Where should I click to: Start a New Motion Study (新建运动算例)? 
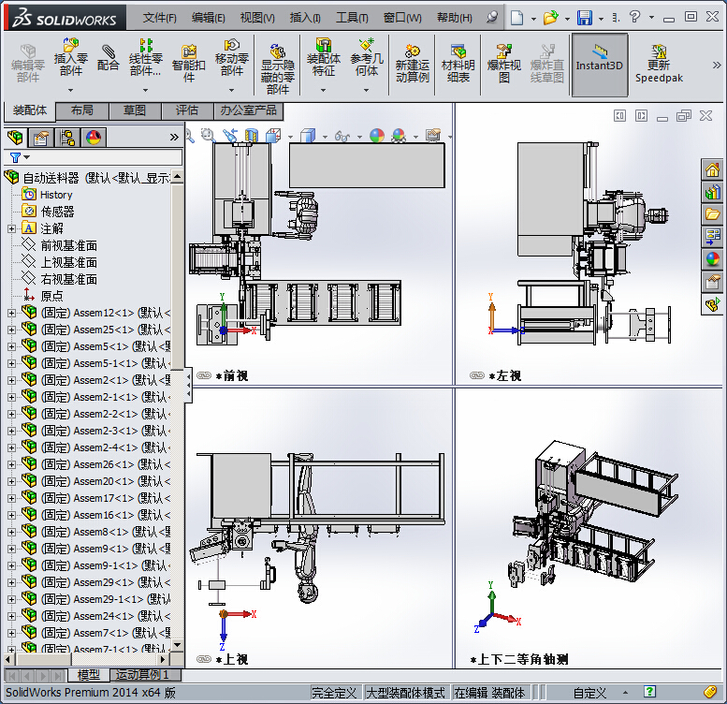pos(413,64)
